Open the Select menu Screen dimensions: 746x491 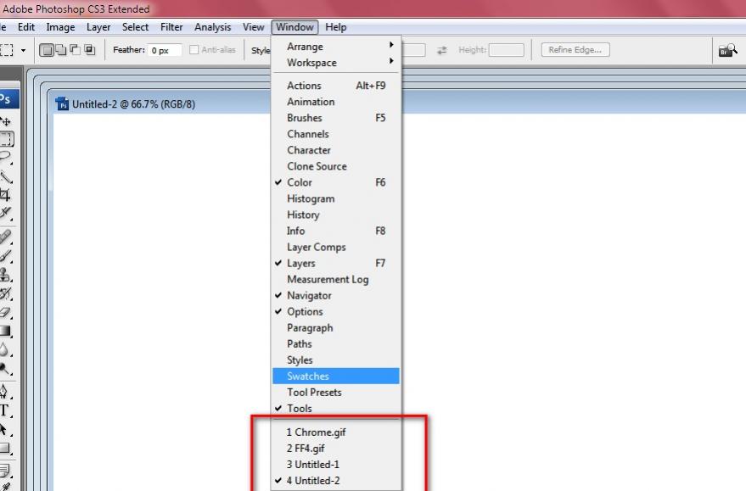(x=135, y=27)
